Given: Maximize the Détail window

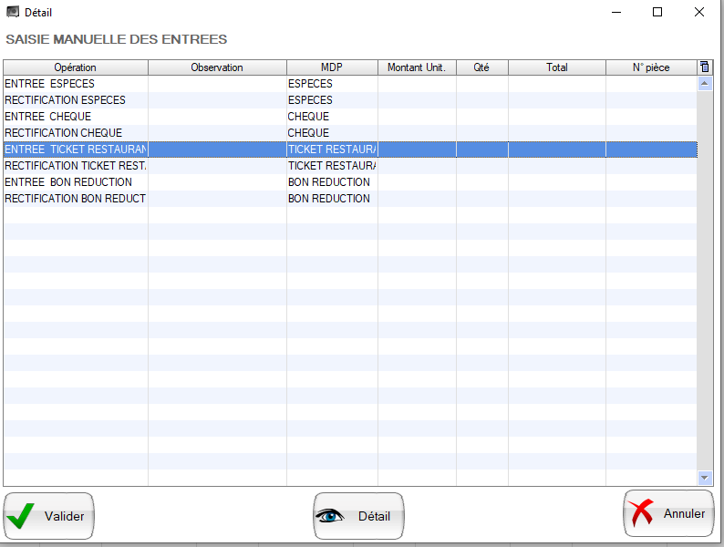Looking at the screenshot, I should point(657,13).
